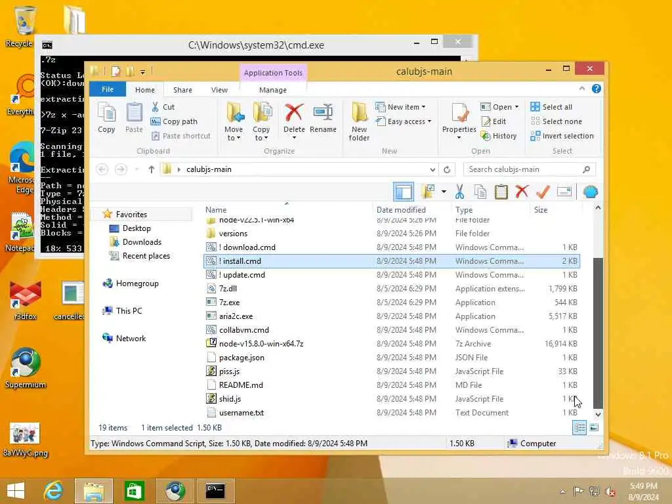This screenshot has height=504, width=672.
Task: Collapse the ribbon with the chevron
Action: [581, 89]
